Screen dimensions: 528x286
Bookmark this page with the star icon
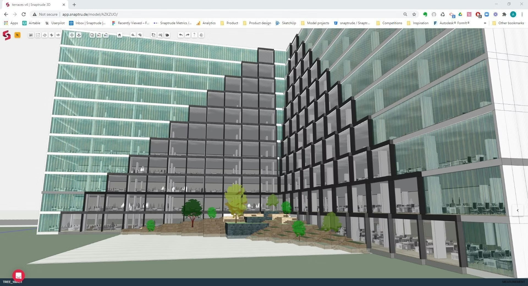[x=414, y=14]
